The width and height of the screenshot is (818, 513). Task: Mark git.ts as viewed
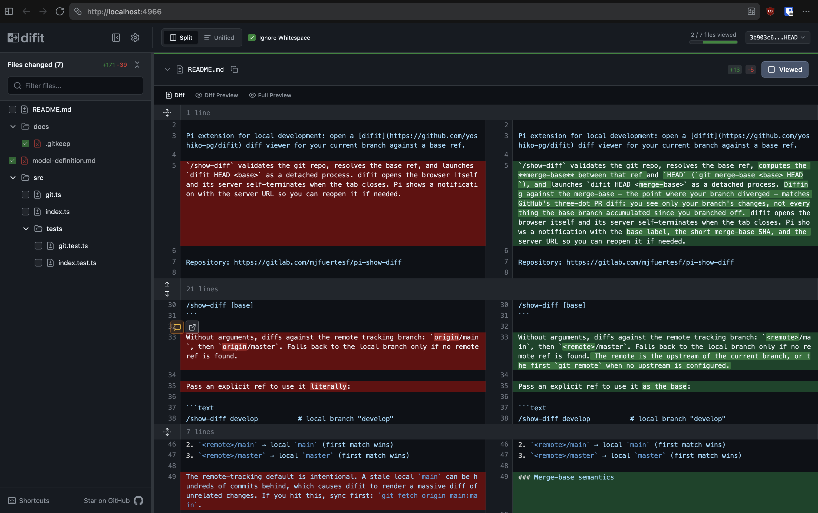coord(25,194)
